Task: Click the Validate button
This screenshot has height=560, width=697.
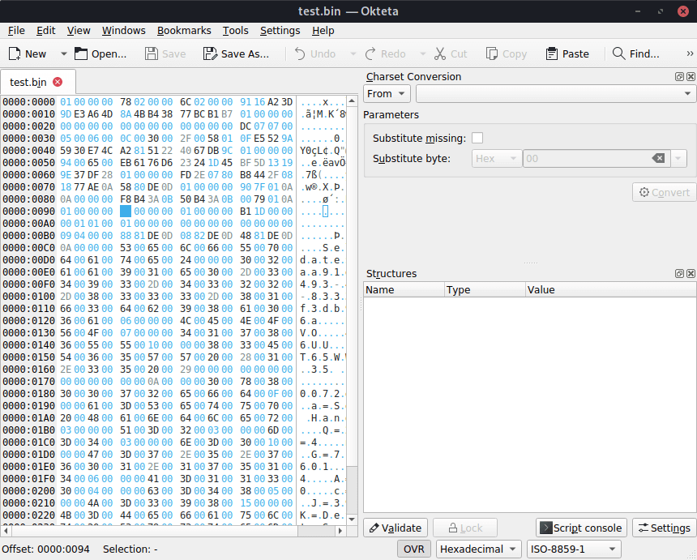Action: [x=396, y=528]
